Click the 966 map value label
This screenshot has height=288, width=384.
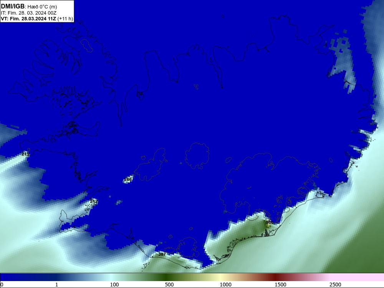pyautogui.click(x=270, y=222)
